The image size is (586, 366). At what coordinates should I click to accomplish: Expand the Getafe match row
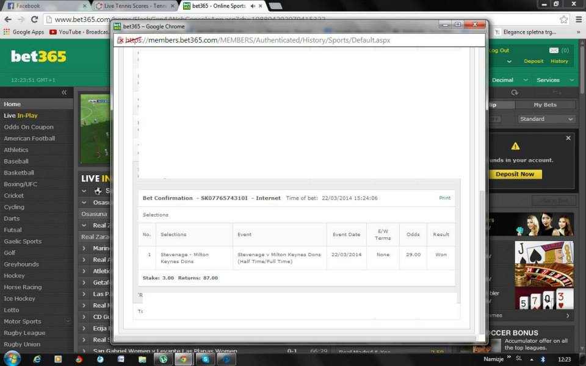pos(95,282)
